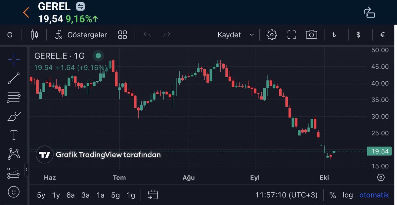Screen dimensions: 397x205
Task: Expand the Kaydet dropdown arrow
Action: pos(252,35)
